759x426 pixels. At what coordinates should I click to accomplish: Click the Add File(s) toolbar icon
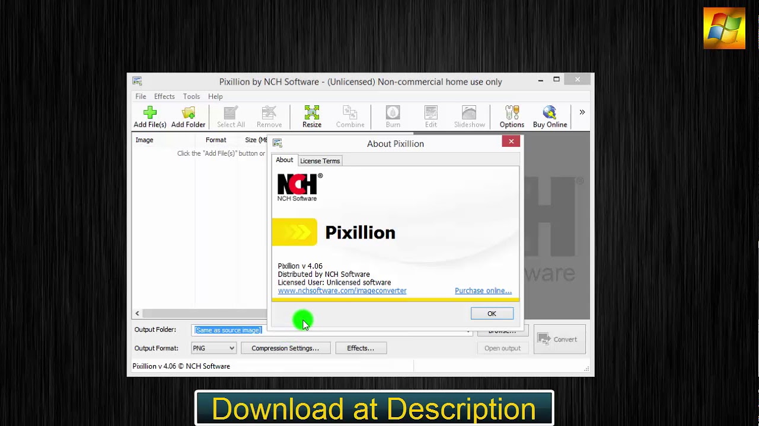pos(149,117)
